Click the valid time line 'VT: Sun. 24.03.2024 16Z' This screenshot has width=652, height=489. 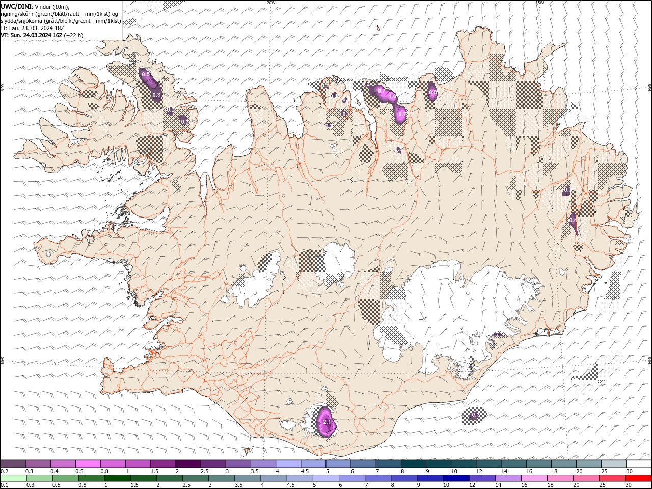click(32, 35)
